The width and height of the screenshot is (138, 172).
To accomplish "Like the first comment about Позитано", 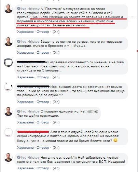I will click(x=25, y=31).
